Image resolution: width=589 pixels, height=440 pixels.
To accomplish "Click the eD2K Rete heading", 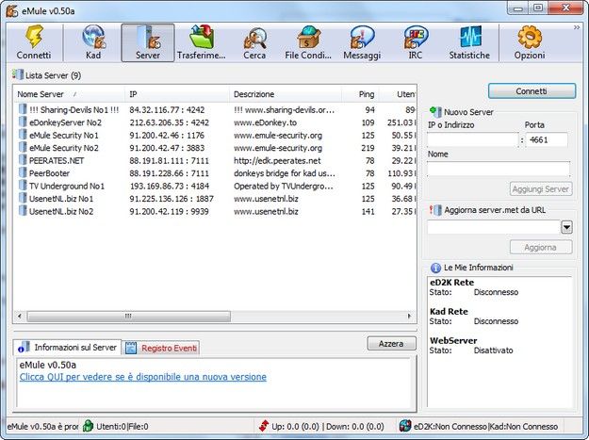I will (x=451, y=283).
